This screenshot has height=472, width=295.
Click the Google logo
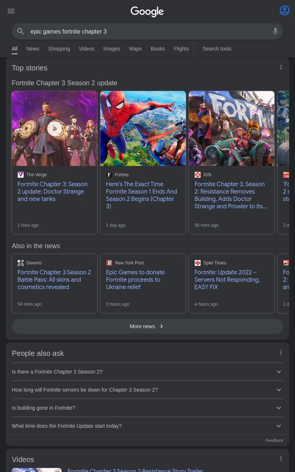click(x=147, y=11)
